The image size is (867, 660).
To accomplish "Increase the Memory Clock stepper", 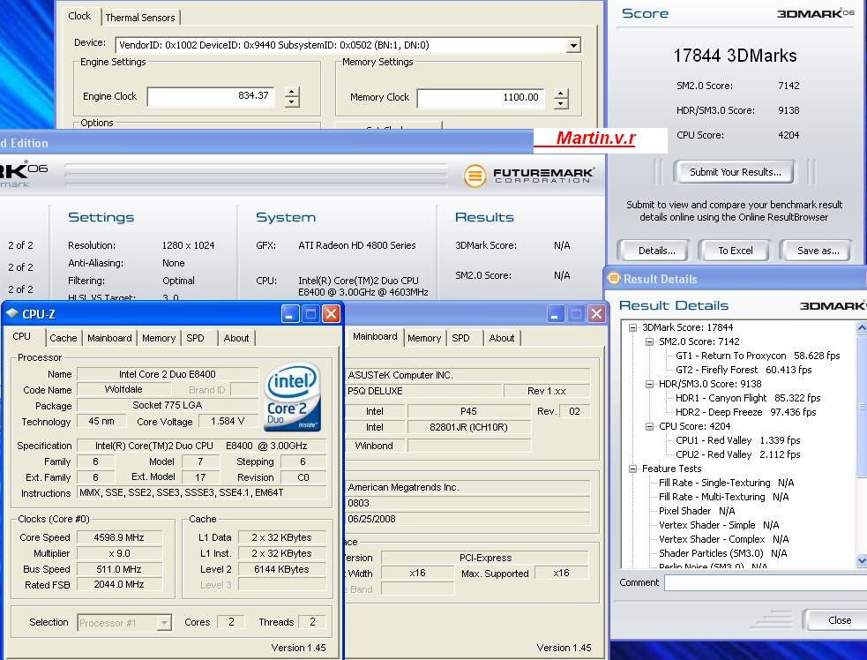I will 561,94.
